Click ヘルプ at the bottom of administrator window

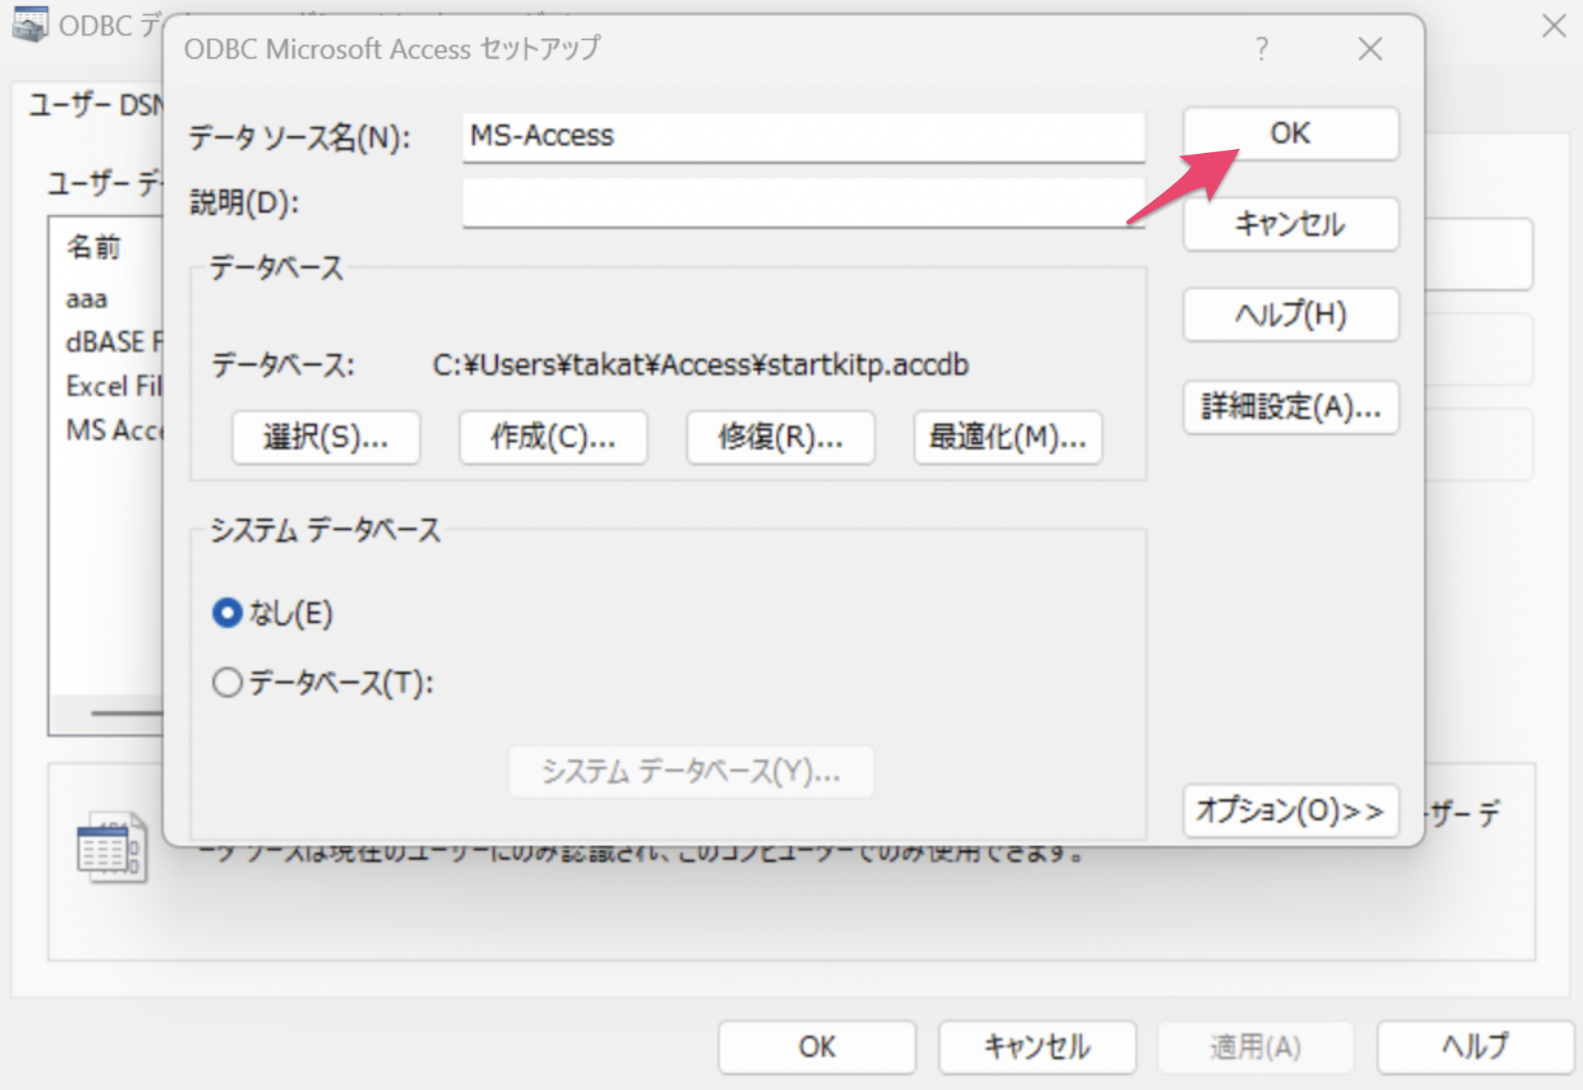point(1475,1047)
